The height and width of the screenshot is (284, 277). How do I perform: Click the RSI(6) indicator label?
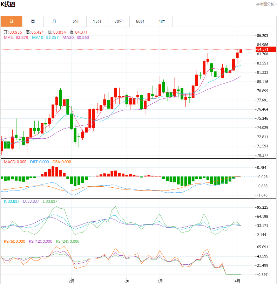pyautogui.click(x=14, y=241)
